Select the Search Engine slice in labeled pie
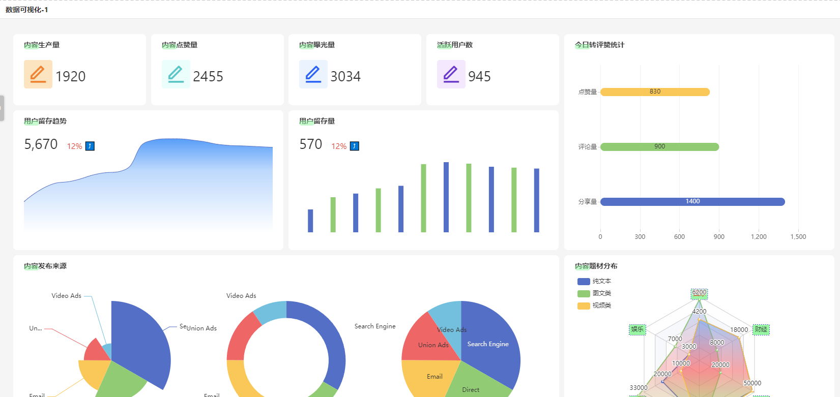 pos(488,344)
